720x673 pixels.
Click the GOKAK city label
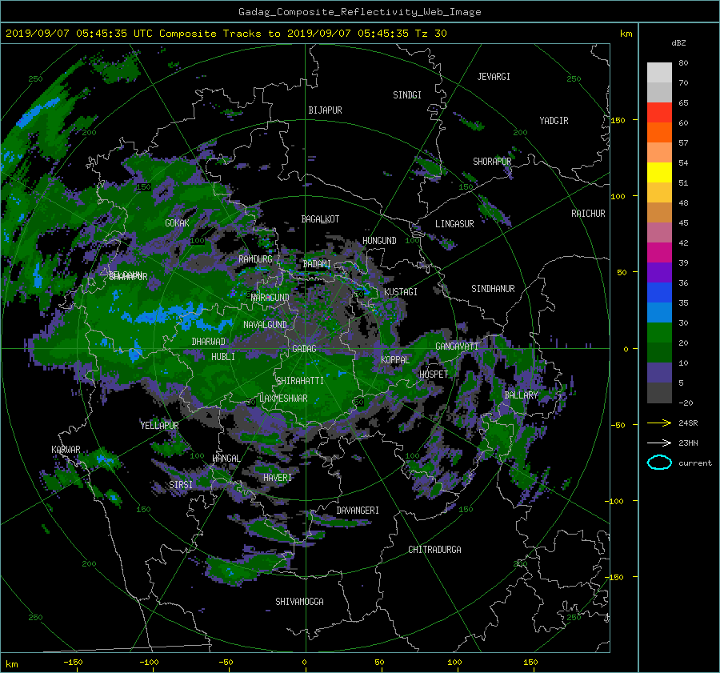click(177, 222)
